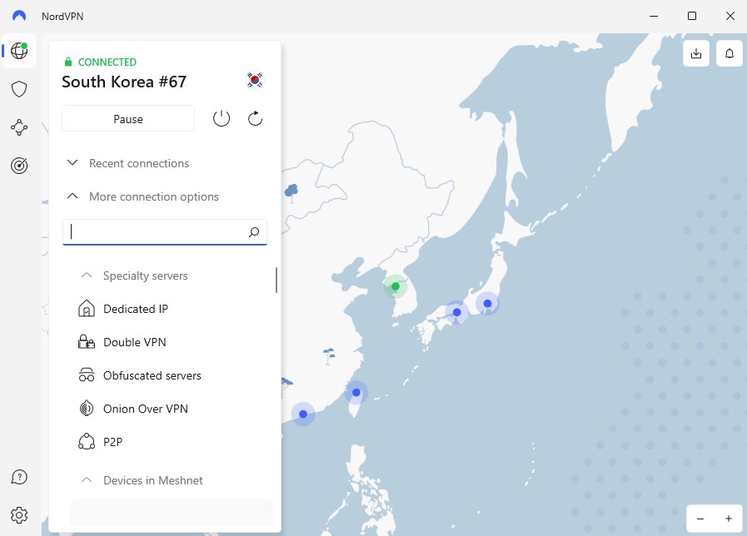Open the notifications bell icon

click(730, 53)
